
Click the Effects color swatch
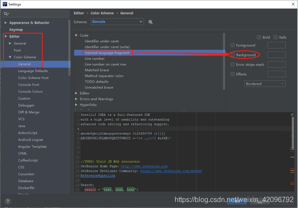pos(276,74)
